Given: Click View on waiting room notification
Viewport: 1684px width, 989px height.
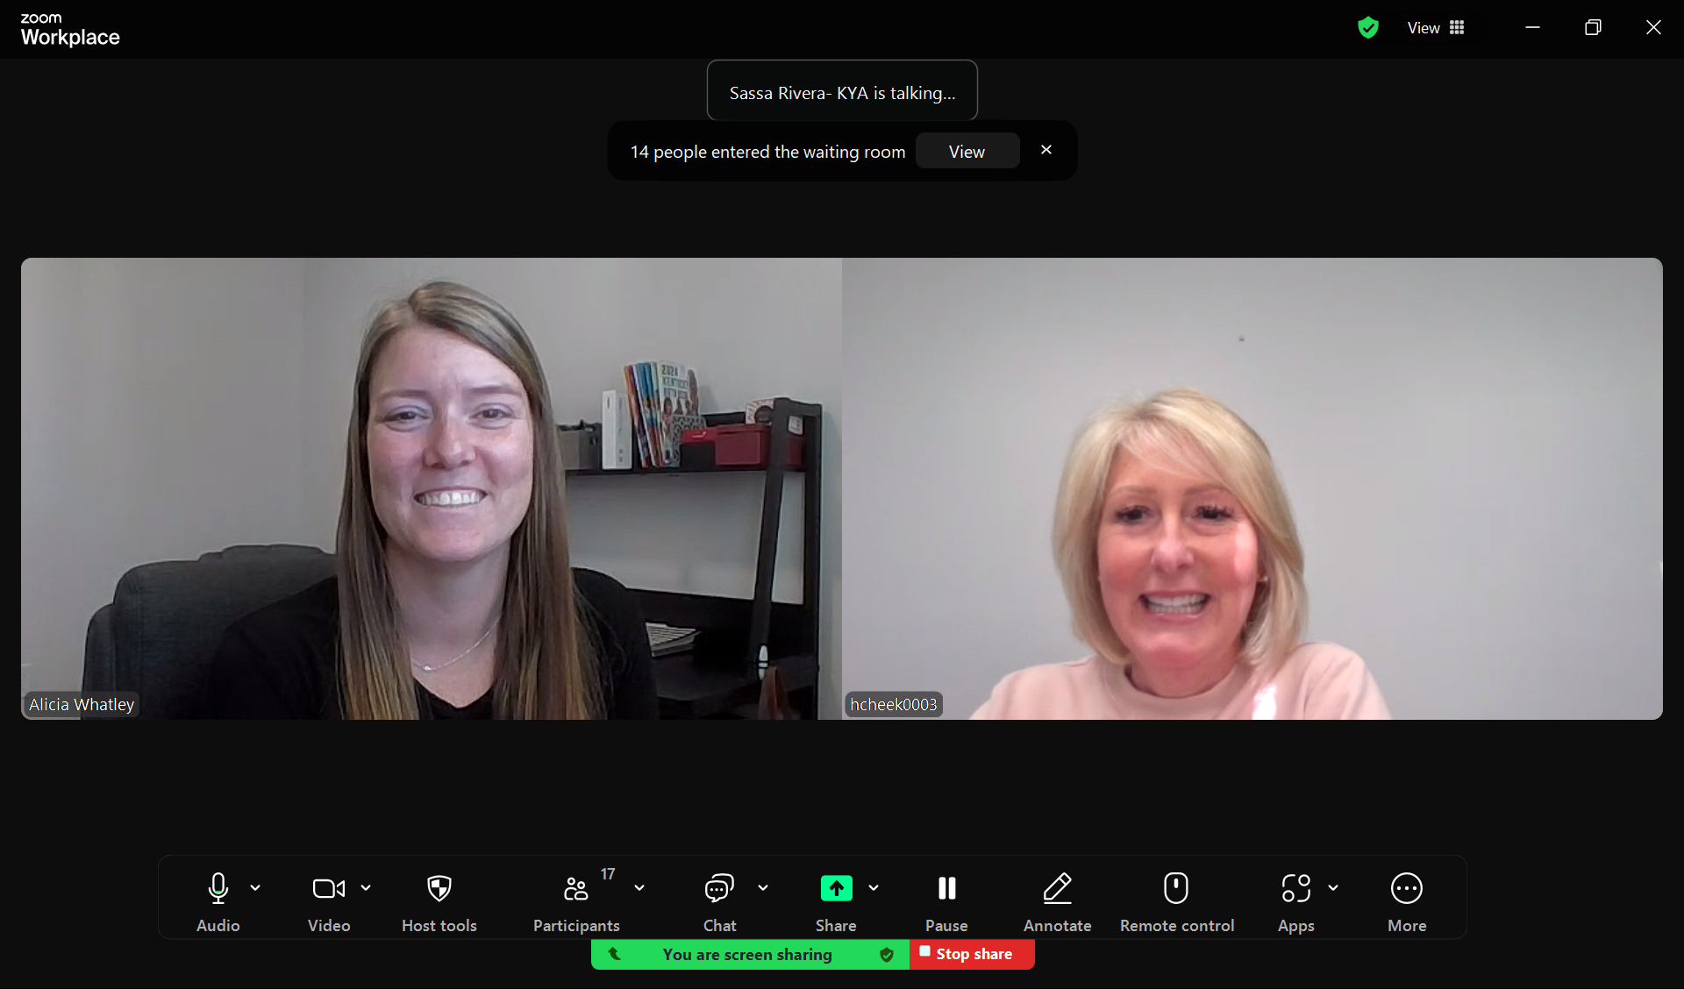Looking at the screenshot, I should [967, 152].
